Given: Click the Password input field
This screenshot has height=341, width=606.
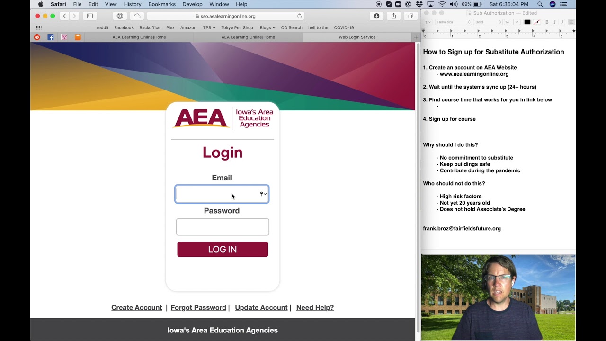Looking at the screenshot, I should (x=223, y=227).
